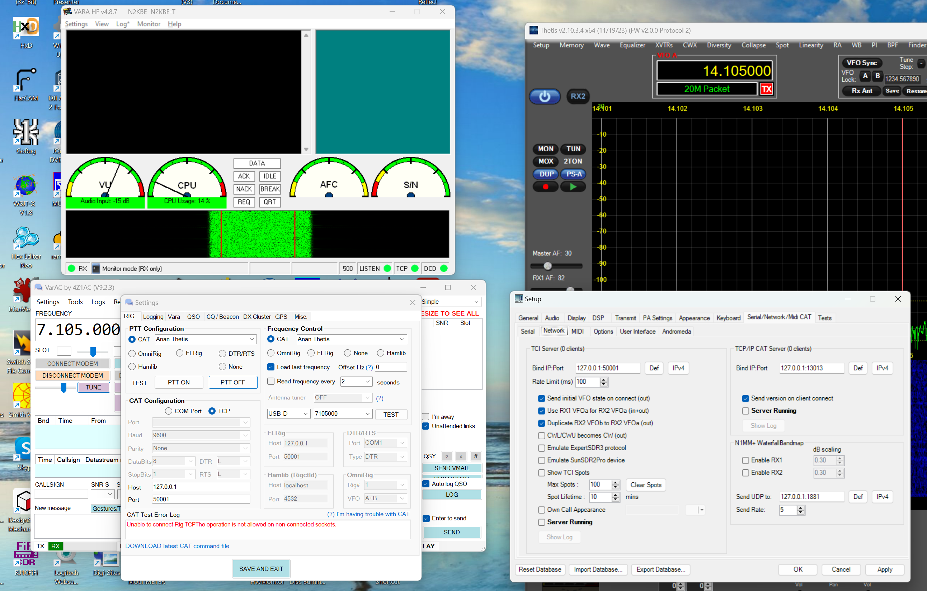The width and height of the screenshot is (927, 591).
Task: Click Apply in Thetis Setup
Action: pyautogui.click(x=885, y=569)
